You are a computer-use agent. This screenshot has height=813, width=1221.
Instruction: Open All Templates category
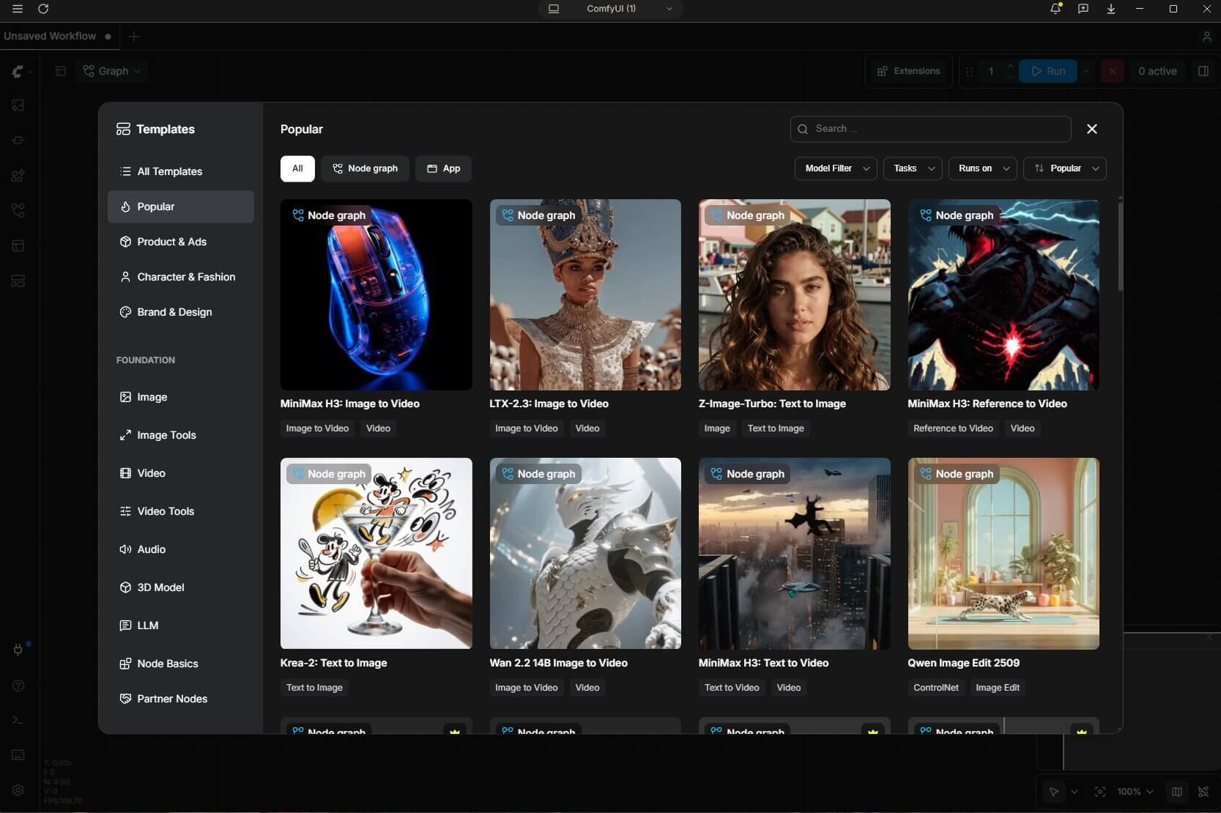click(181, 171)
